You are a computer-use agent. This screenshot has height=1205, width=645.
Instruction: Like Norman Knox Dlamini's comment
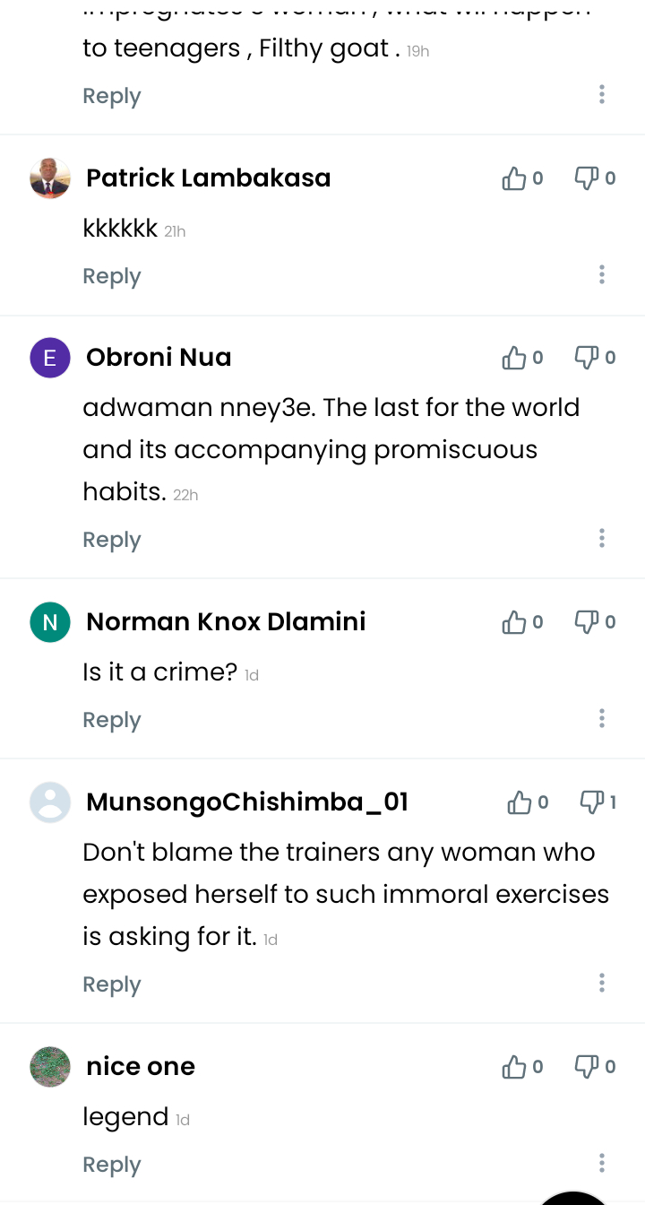click(514, 622)
